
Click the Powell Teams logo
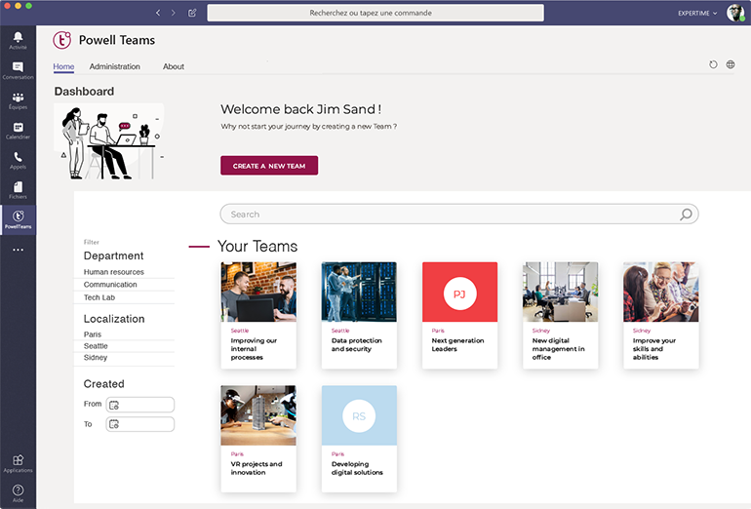[62, 40]
